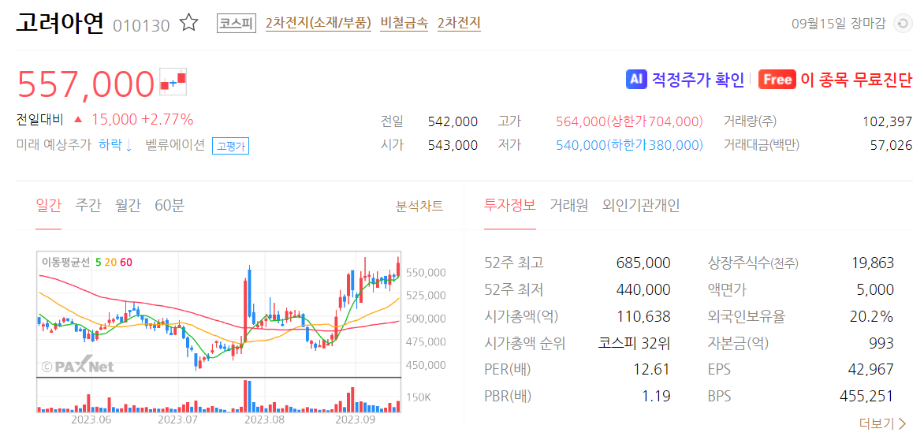Click the stock code 010130
The height and width of the screenshot is (440, 924).
coord(141,25)
